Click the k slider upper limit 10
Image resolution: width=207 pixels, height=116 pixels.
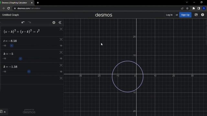click(x=61, y=72)
